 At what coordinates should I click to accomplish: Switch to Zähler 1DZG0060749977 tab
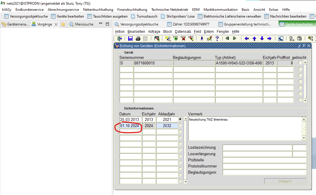(189, 24)
